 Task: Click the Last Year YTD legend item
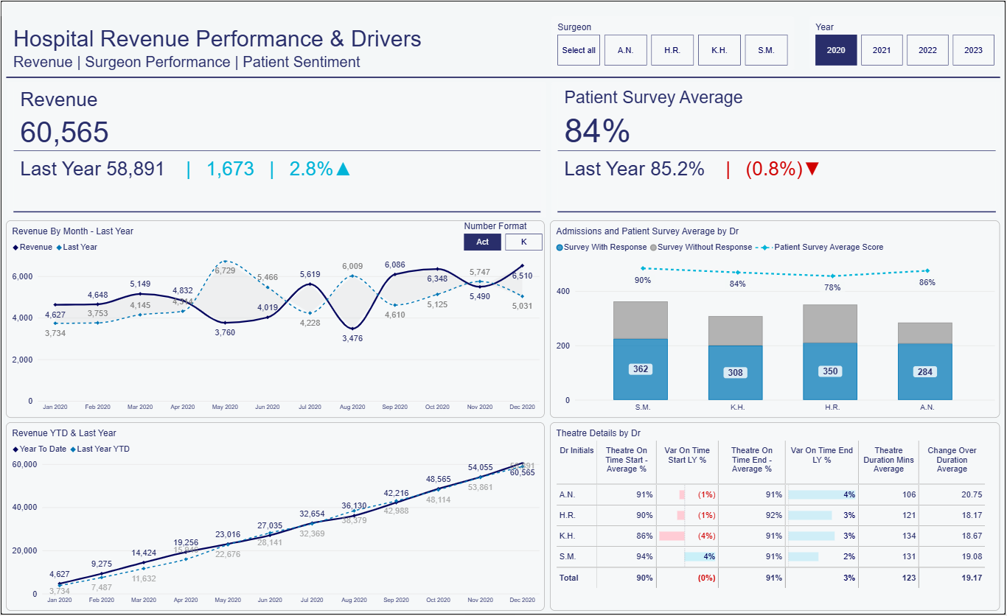pyautogui.click(x=100, y=449)
